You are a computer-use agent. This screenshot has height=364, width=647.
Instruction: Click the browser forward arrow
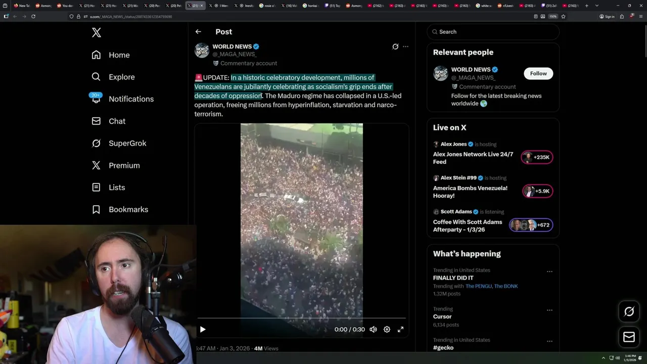click(x=24, y=16)
